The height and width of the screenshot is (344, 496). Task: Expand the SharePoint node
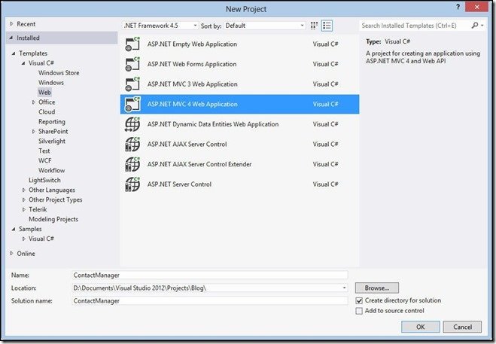pyautogui.click(x=34, y=131)
